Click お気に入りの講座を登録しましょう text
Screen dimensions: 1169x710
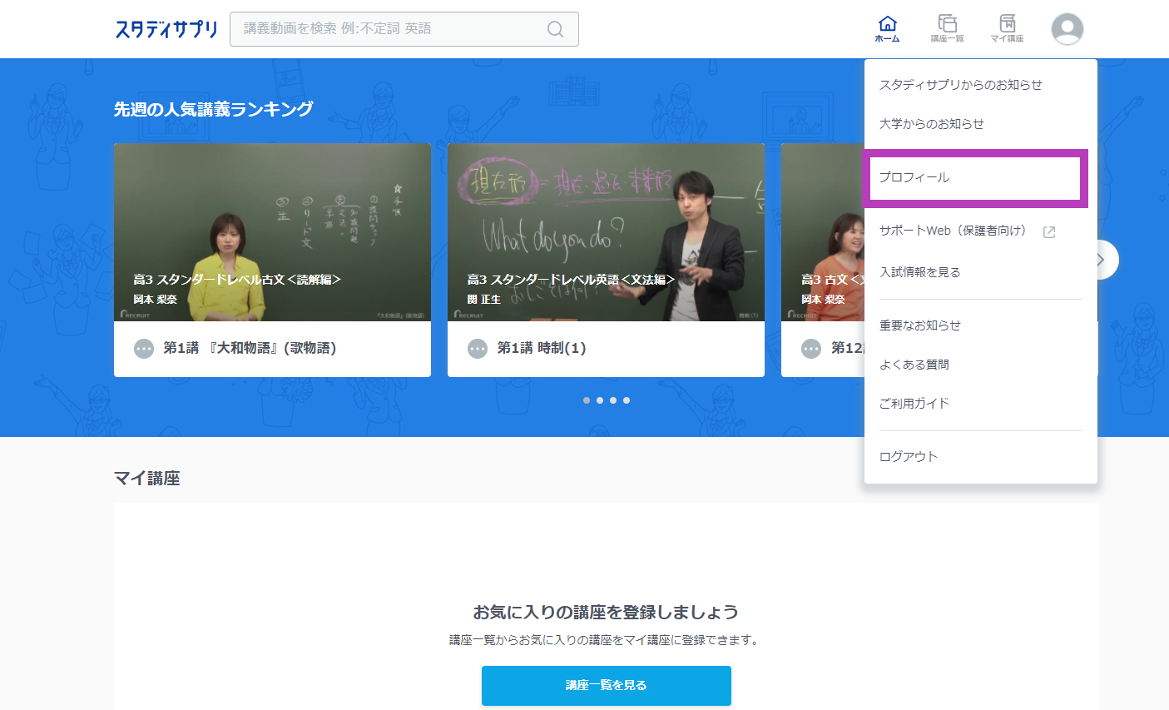pyautogui.click(x=606, y=613)
